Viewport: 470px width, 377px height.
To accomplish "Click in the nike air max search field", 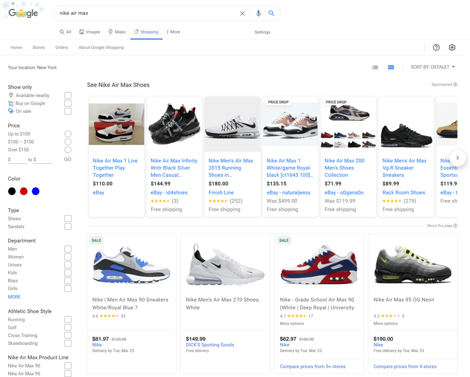I will [x=147, y=13].
